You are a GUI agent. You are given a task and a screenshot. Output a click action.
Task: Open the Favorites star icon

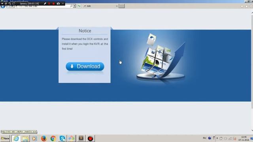pos(246,6)
